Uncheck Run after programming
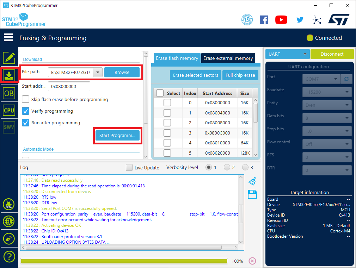 pos(25,123)
